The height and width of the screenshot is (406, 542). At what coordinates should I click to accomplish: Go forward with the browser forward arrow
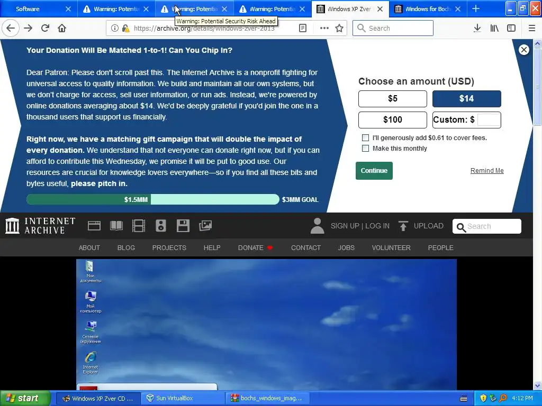(x=28, y=28)
